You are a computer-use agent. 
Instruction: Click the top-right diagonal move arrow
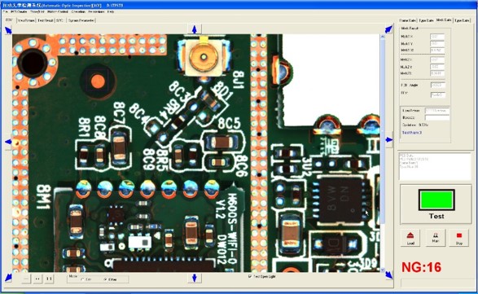coord(388,29)
